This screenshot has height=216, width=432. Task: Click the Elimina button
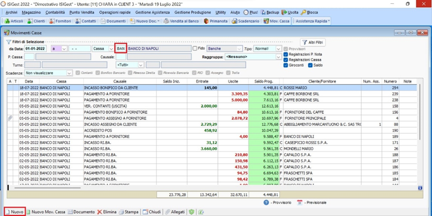[107, 212]
